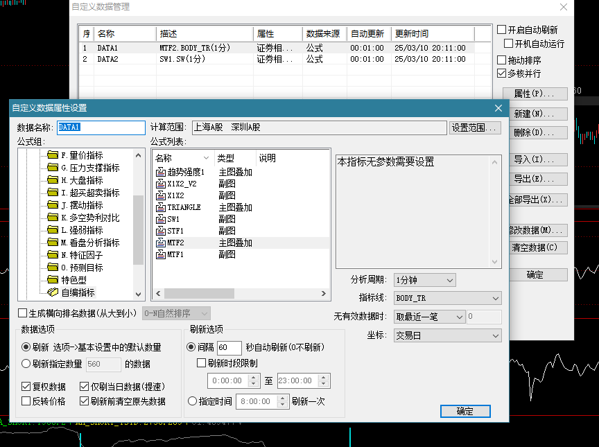Select the J.摆动指标 folder icon

click(53, 205)
